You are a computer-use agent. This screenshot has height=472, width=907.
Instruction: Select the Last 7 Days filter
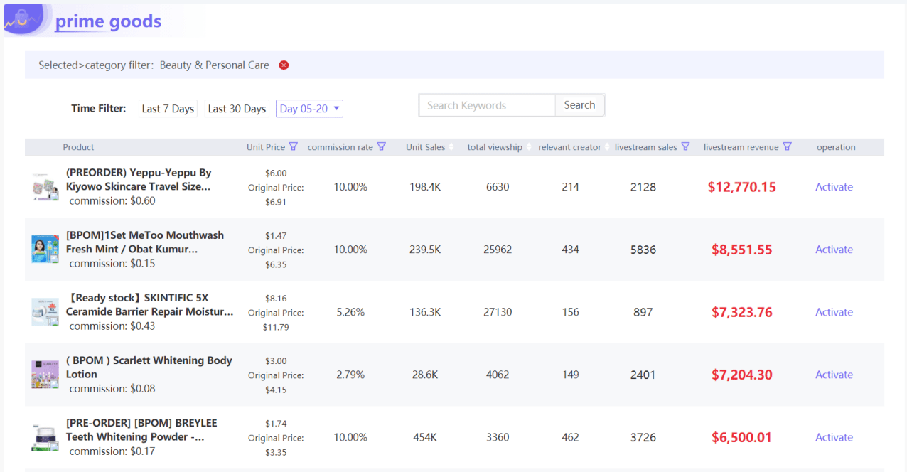[168, 109]
